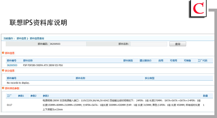Click the 部件信息查询 breadcrumb link
The height and width of the screenshot is (118, 217).
pyautogui.click(x=37, y=38)
